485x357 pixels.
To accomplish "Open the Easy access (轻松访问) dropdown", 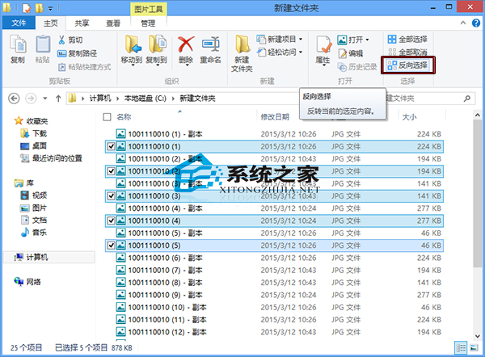I will [x=280, y=52].
